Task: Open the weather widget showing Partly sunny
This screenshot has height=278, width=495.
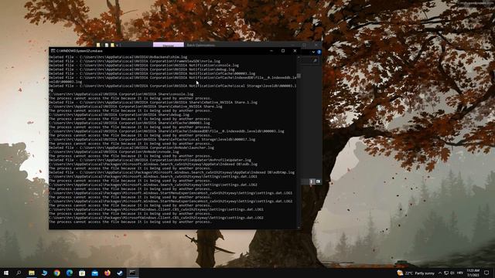Action: click(416, 273)
